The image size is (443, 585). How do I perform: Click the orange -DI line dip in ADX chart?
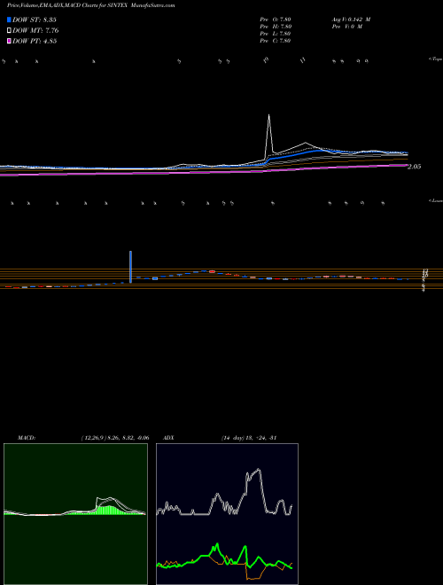(253, 578)
